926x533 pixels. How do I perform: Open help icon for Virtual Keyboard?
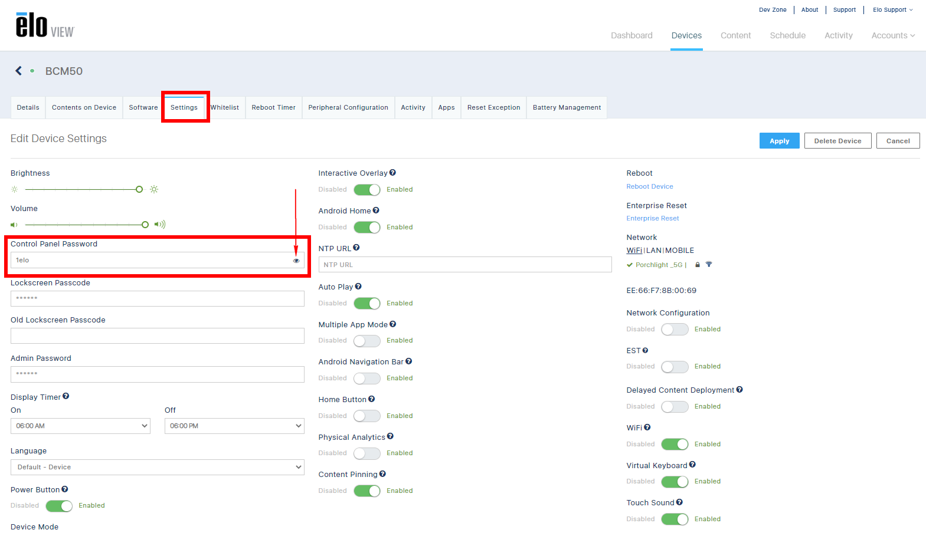[692, 465]
